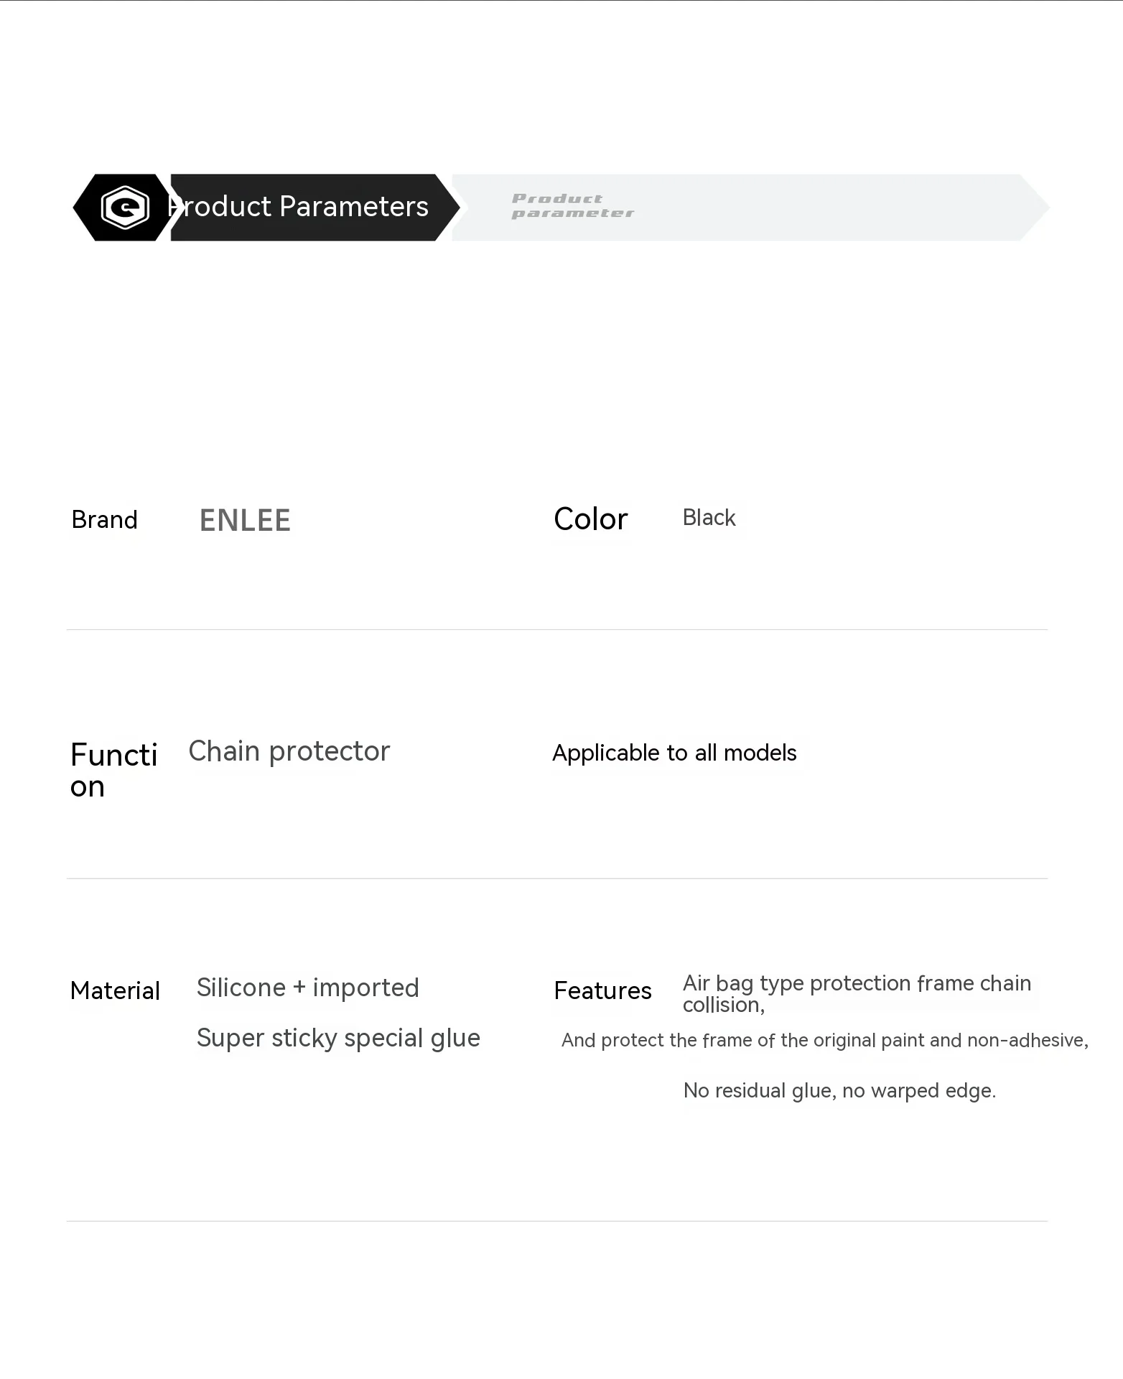This screenshot has height=1379, width=1123.
Task: Click the Material label
Action: pyautogui.click(x=115, y=990)
